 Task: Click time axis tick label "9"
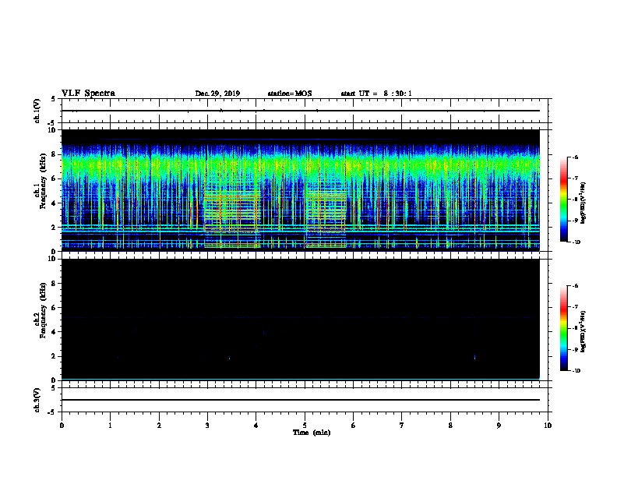499,426
